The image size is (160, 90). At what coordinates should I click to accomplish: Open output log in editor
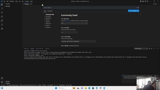coord(154,49)
